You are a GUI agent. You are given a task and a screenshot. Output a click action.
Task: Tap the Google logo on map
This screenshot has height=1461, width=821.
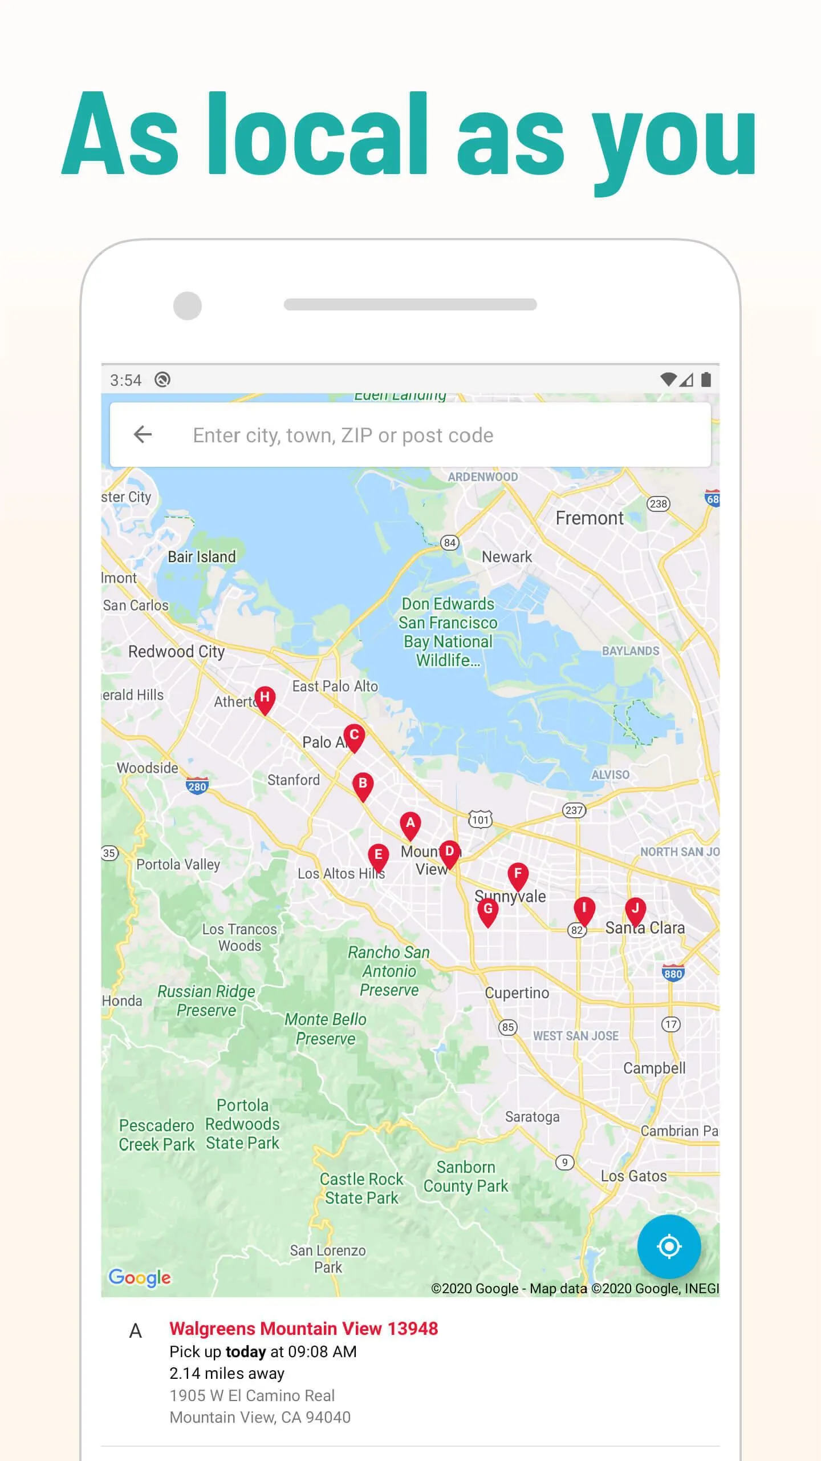click(x=140, y=1278)
